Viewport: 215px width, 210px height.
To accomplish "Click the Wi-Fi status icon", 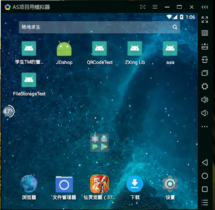I will (169, 17).
